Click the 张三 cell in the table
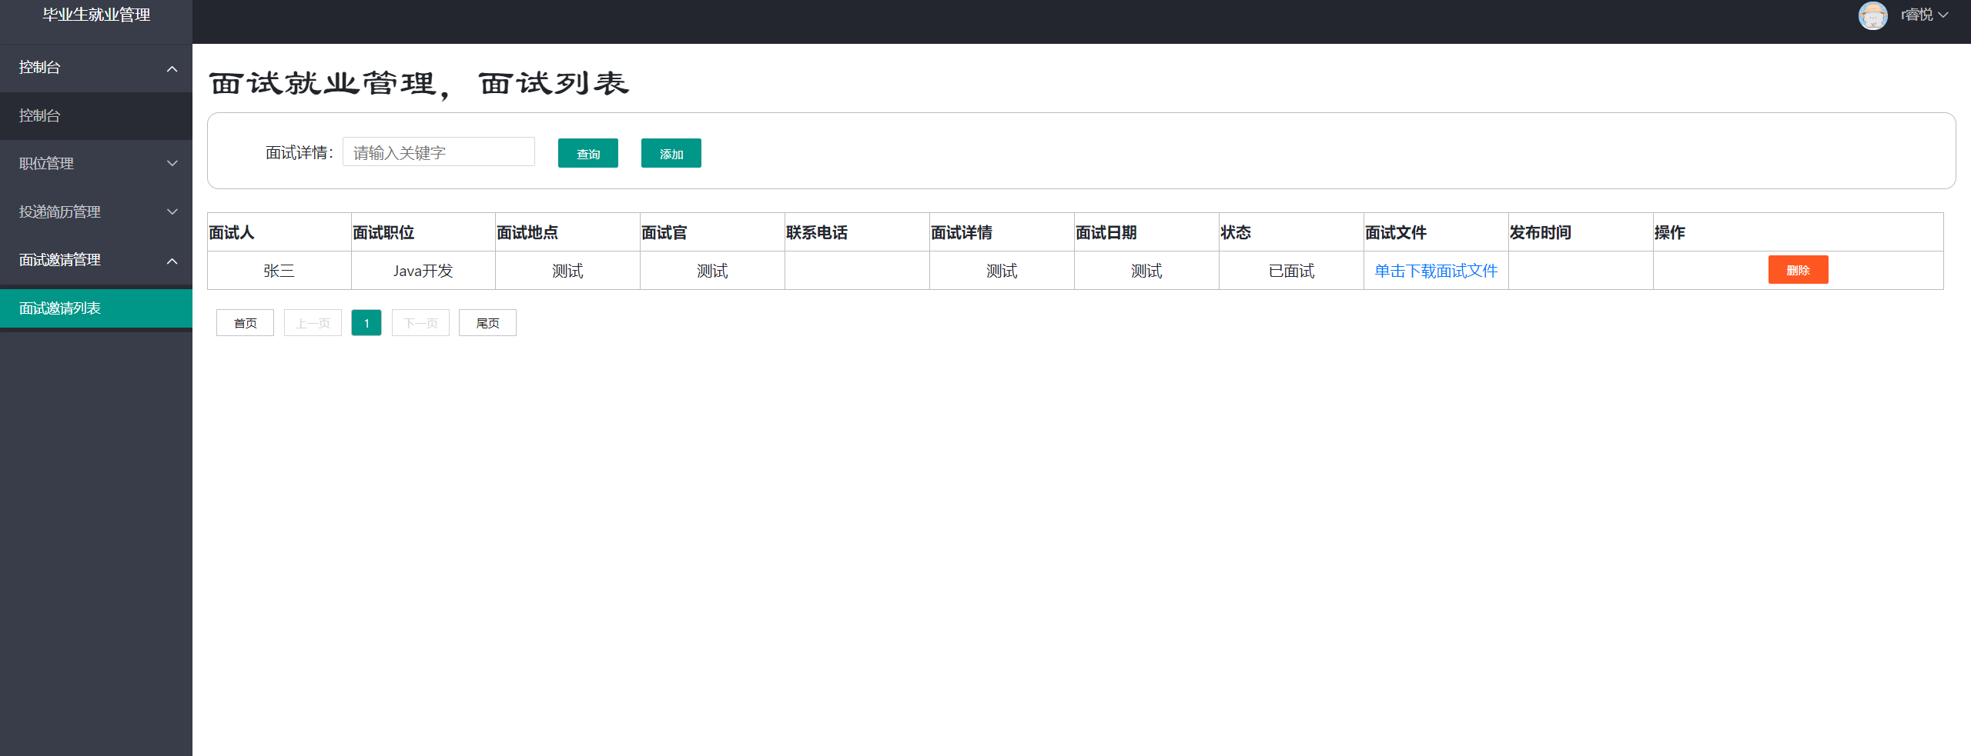Screen dimensions: 1971x756 [x=279, y=271]
